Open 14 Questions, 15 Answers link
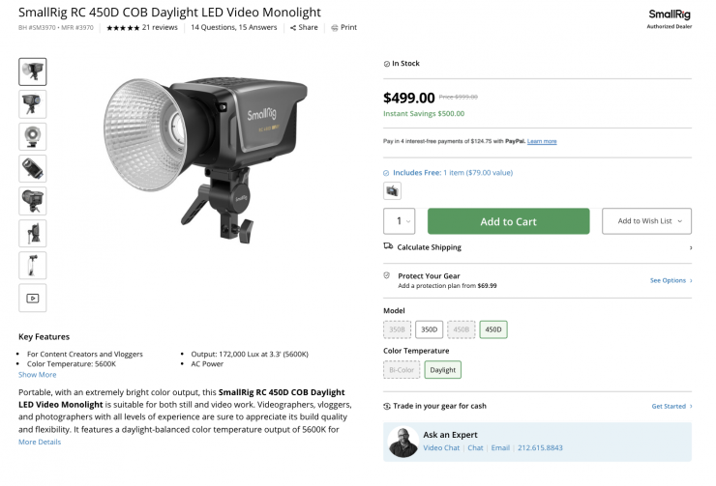Screen dimensions: 716x486 pyautogui.click(x=235, y=28)
